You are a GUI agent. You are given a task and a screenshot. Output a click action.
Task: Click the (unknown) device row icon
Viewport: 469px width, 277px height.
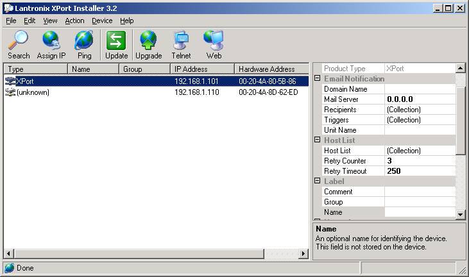pos(10,92)
